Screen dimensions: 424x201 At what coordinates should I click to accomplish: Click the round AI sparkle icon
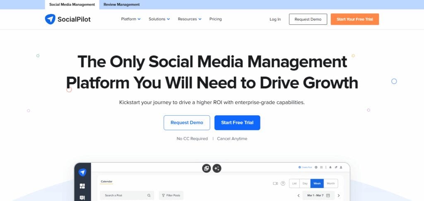[217, 168]
